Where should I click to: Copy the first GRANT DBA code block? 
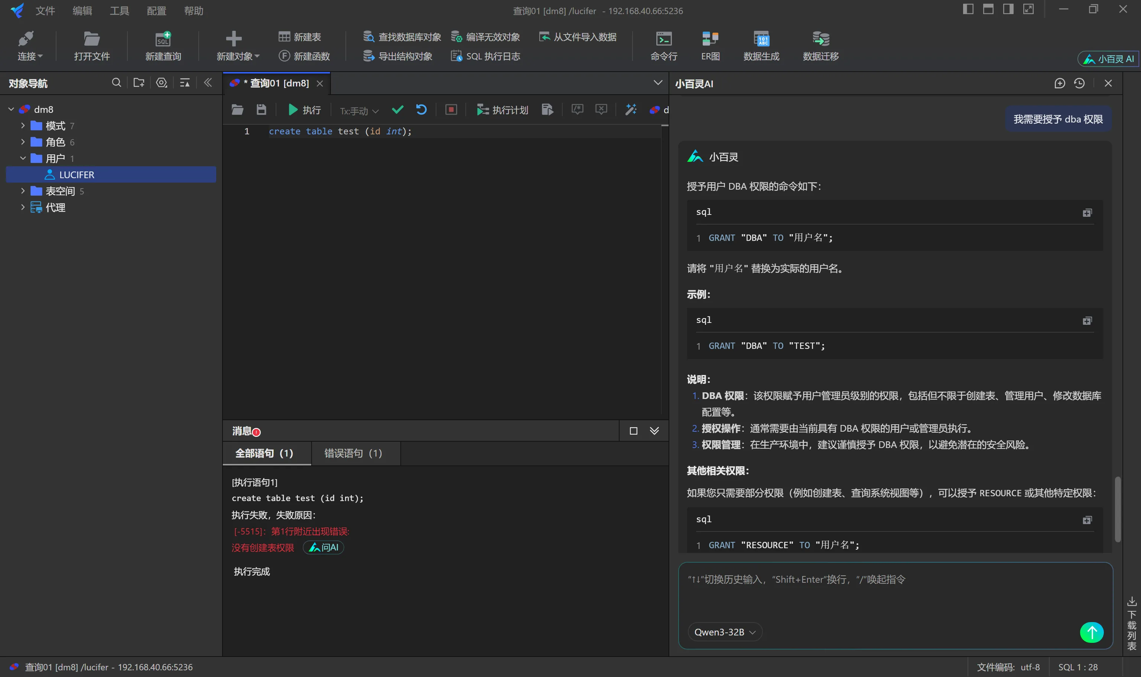1087,213
